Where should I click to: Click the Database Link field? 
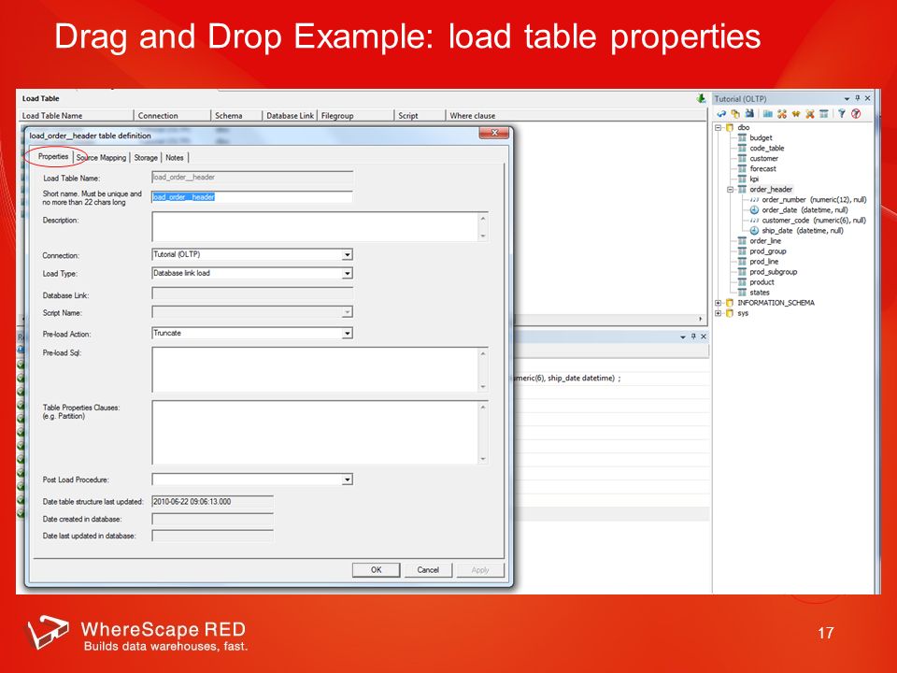[x=251, y=294]
